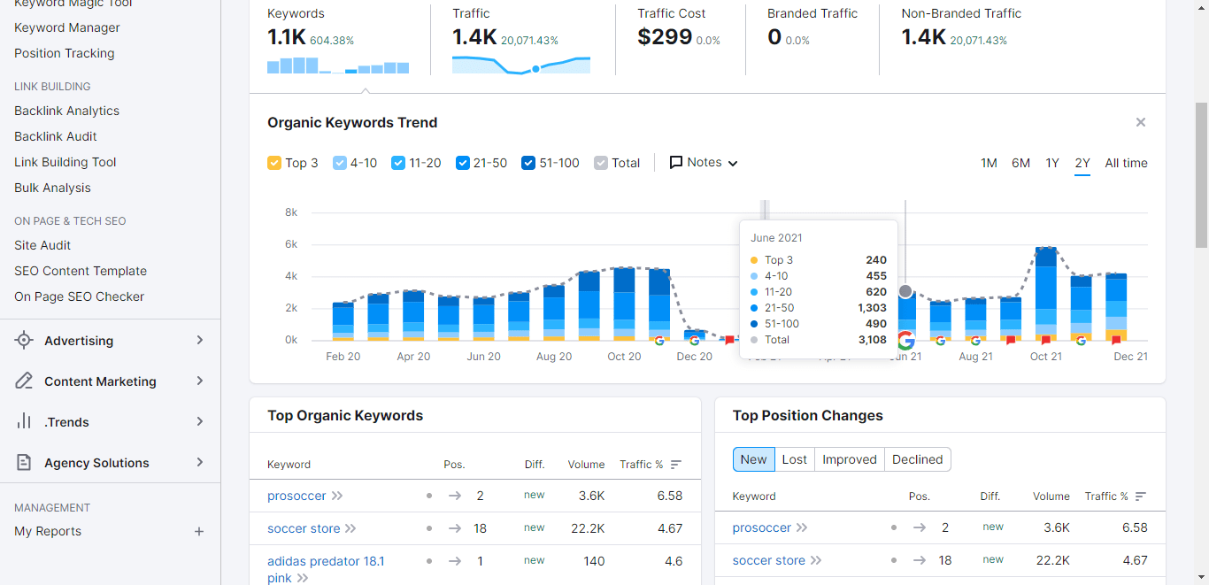Click Google update marker at Jun 21
This screenshot has width=1209, height=585.
(x=905, y=340)
